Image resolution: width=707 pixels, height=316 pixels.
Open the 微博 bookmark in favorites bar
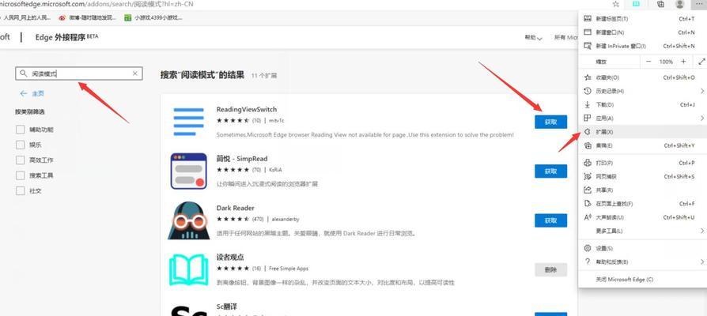[x=88, y=18]
